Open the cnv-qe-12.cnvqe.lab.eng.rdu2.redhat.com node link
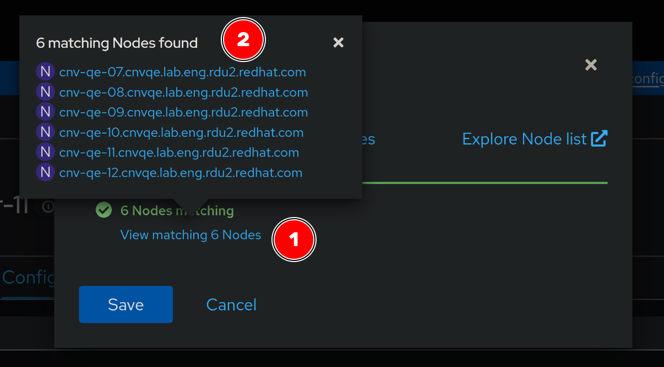The image size is (664, 367). (x=181, y=173)
